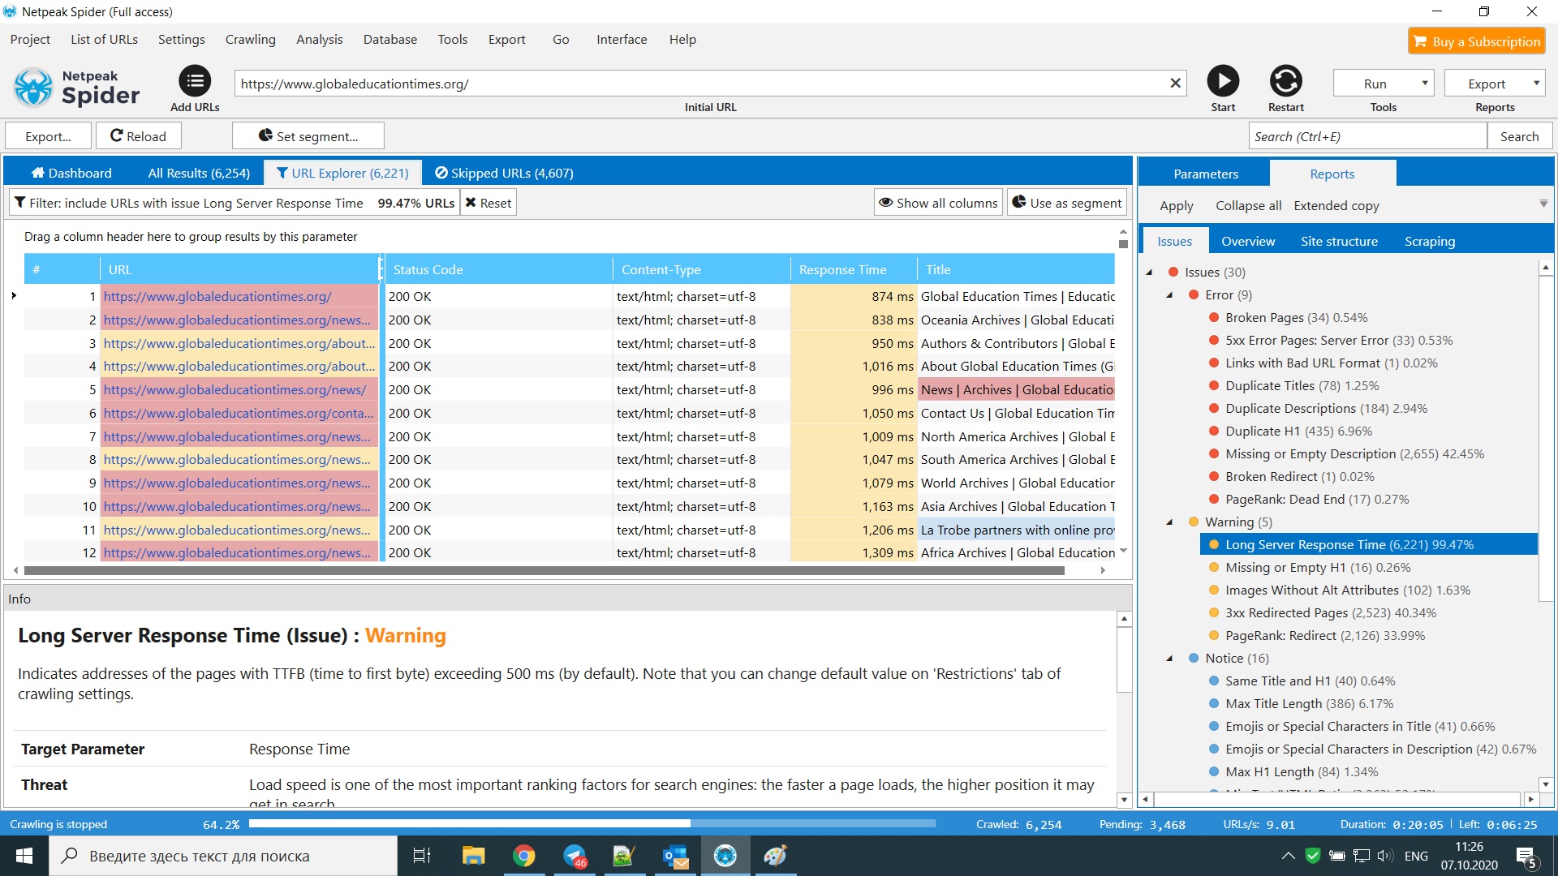1558x876 pixels.
Task: Switch to the Parameters tab
Action: click(1206, 174)
